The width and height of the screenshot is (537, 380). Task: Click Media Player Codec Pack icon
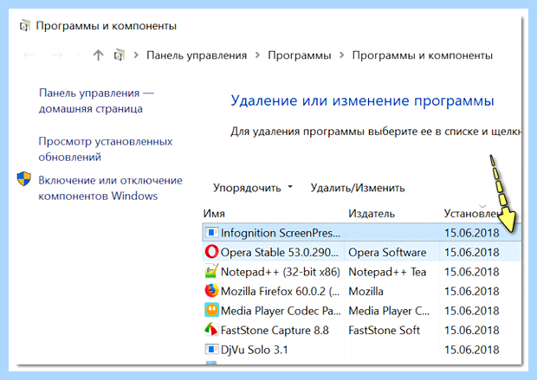point(211,310)
